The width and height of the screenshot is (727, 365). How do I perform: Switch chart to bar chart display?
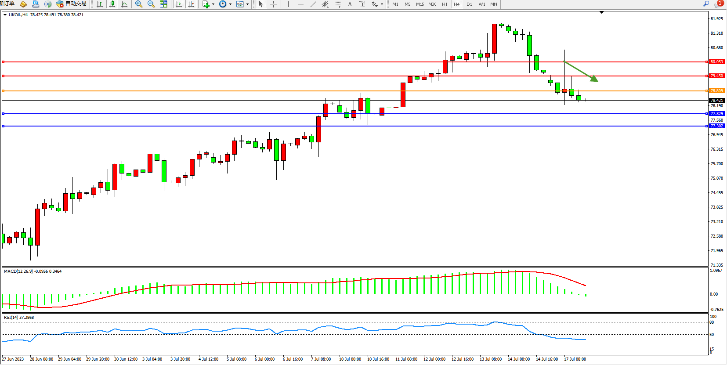pos(100,4)
